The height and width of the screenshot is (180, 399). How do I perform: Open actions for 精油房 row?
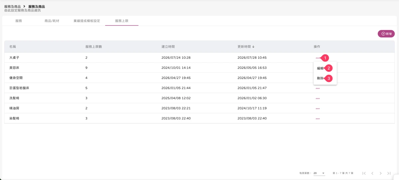[x=318, y=109]
